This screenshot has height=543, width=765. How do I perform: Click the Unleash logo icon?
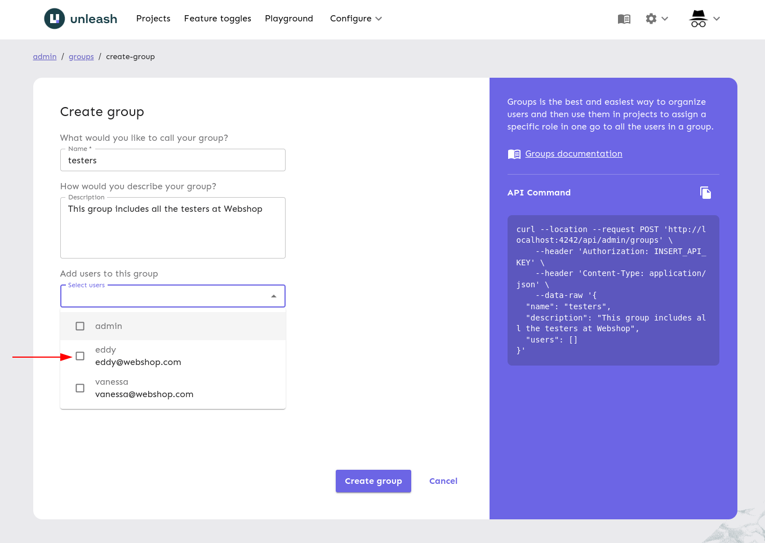(55, 19)
